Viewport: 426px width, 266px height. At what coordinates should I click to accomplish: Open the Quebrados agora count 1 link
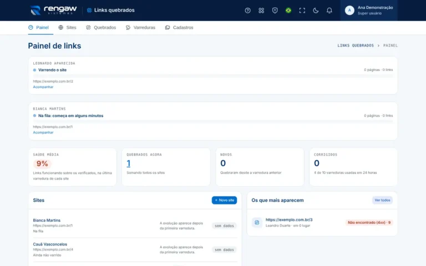point(129,163)
